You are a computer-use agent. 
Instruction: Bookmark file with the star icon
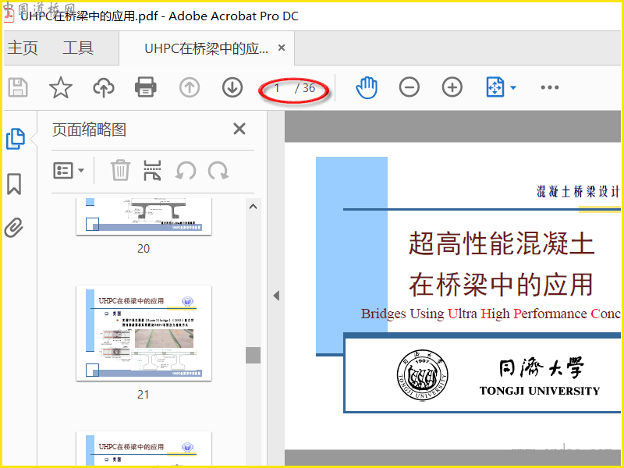[61, 87]
